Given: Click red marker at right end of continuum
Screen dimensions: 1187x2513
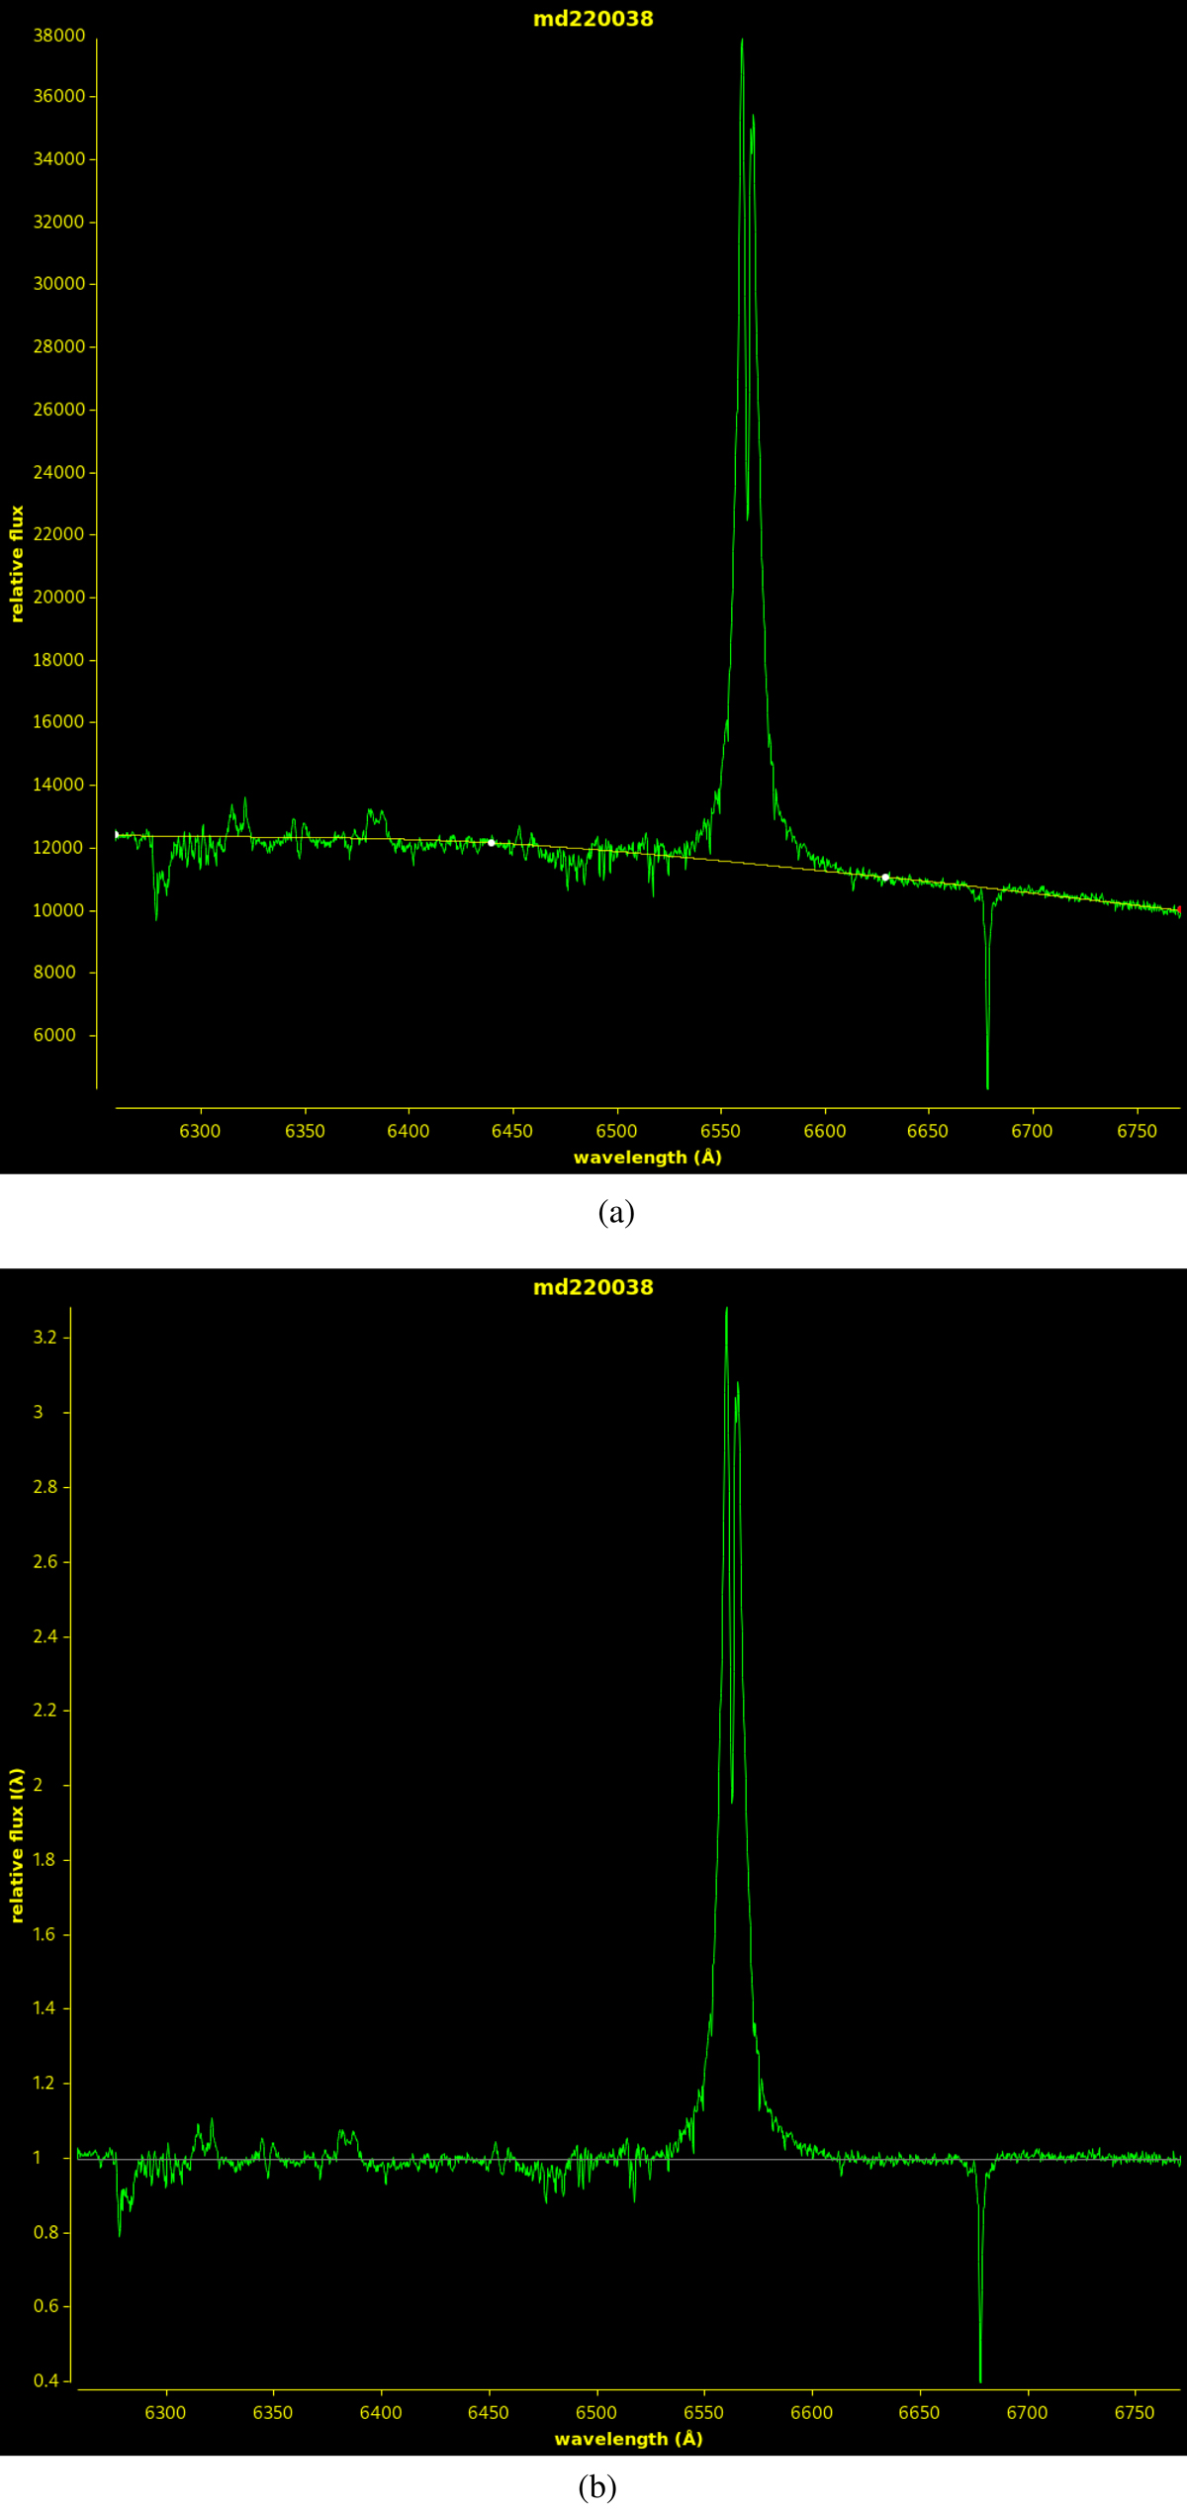Looking at the screenshot, I should [x=1179, y=909].
